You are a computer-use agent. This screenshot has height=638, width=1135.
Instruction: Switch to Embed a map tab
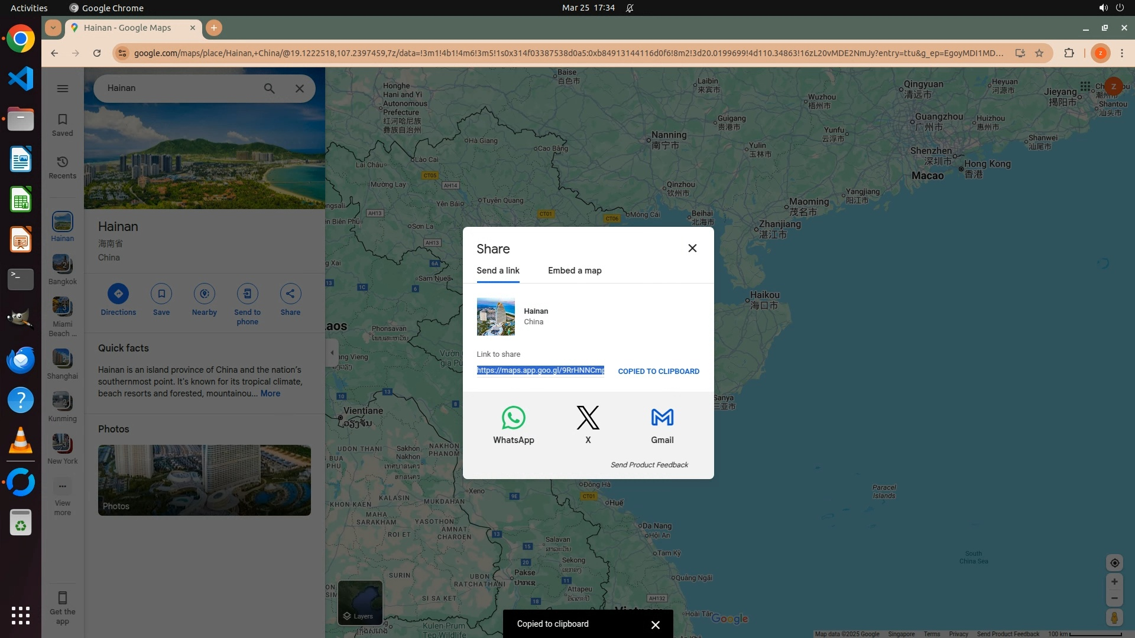(574, 271)
